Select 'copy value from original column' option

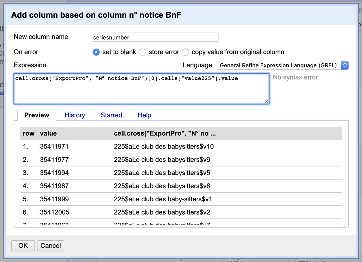(x=185, y=52)
